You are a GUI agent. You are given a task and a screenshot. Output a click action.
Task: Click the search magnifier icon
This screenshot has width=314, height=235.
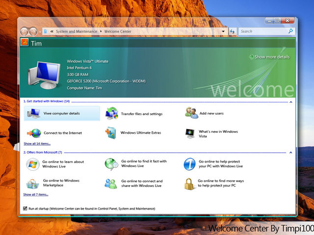tap(291, 31)
